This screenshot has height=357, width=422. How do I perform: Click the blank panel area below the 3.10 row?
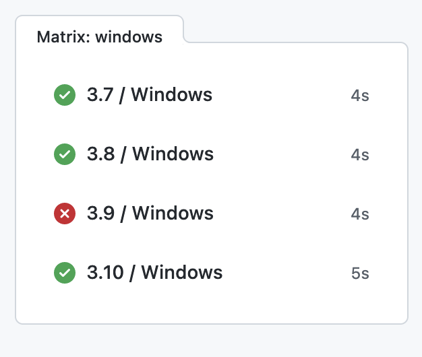211,305
